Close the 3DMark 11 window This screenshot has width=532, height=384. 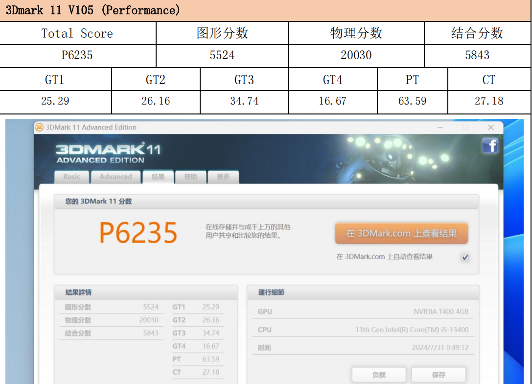[490, 128]
